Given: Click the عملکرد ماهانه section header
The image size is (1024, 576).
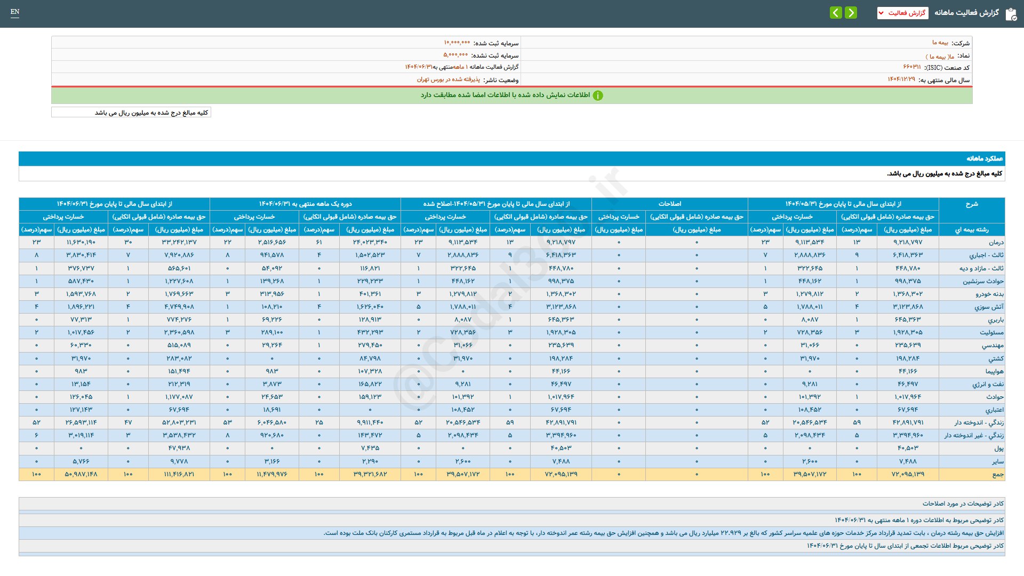Looking at the screenshot, I should pyautogui.click(x=984, y=158).
